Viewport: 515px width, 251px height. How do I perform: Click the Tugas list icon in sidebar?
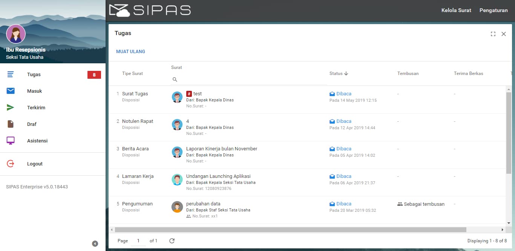pyautogui.click(x=11, y=75)
